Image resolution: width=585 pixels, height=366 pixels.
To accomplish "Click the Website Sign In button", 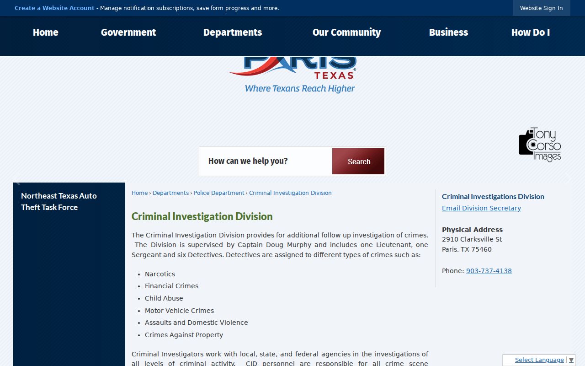I will tap(542, 8).
